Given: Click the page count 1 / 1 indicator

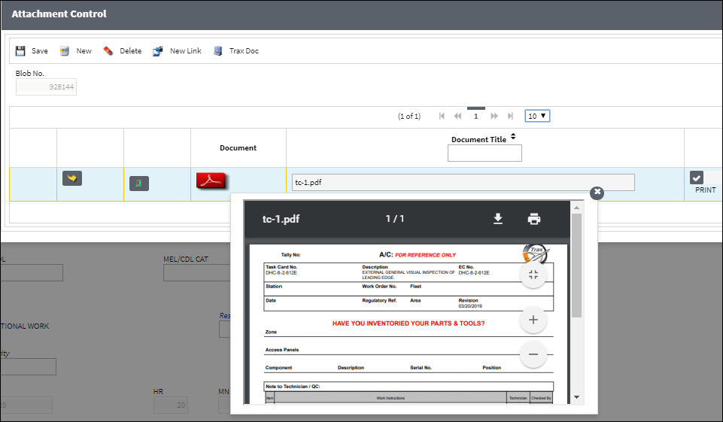Looking at the screenshot, I should pos(395,219).
